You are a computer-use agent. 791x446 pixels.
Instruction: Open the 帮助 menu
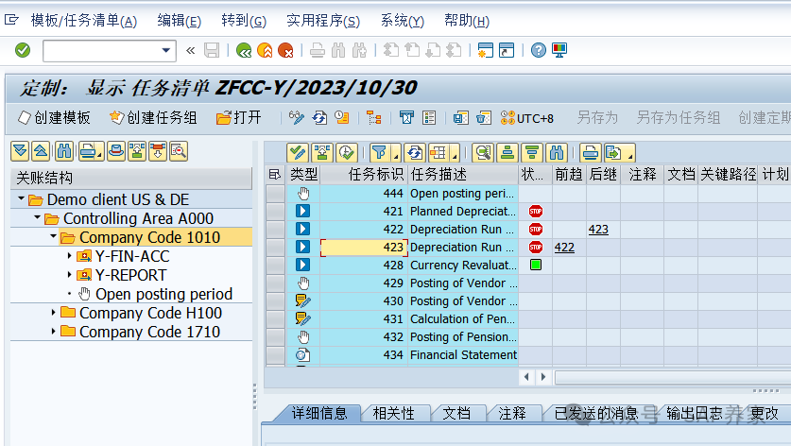coord(467,21)
